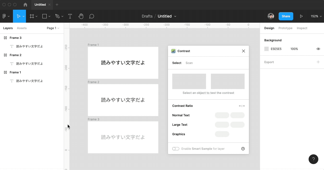Add an export setting with plus
The image size is (324, 170).
(318, 62)
